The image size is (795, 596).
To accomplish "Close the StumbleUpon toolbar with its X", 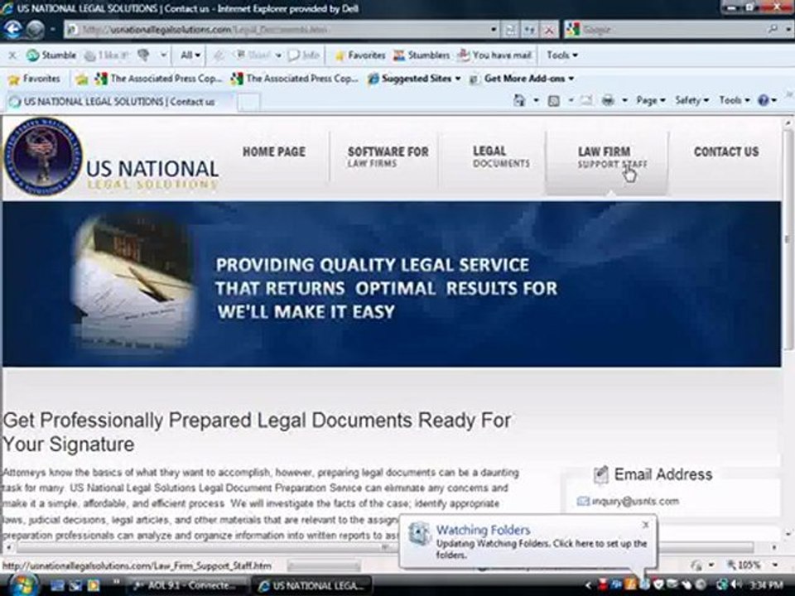I will click(12, 55).
